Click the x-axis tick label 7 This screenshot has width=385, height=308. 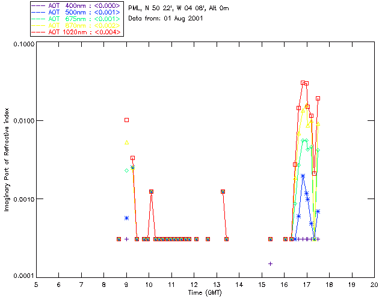[81, 285]
